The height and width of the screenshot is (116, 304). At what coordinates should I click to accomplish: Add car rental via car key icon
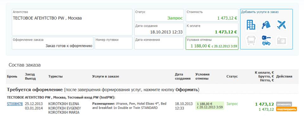coord(266,40)
